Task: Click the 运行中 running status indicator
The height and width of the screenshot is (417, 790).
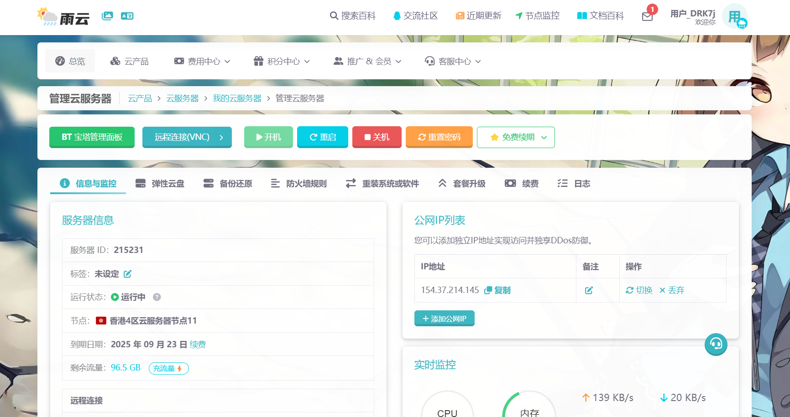Action: (x=128, y=297)
